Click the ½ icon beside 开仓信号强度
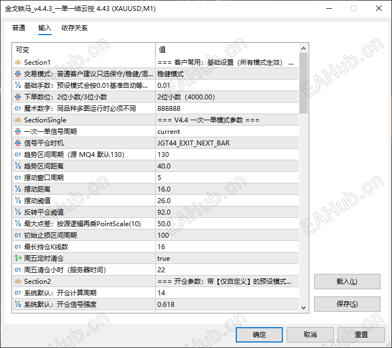 [x=18, y=304]
